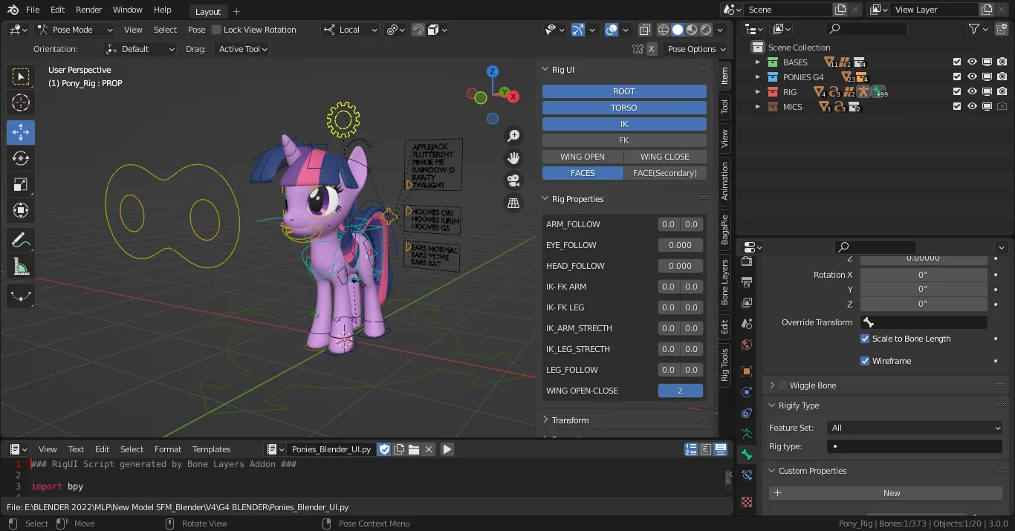This screenshot has width=1015, height=531.
Task: Open the Pose Mode dropdown
Action: click(x=74, y=29)
